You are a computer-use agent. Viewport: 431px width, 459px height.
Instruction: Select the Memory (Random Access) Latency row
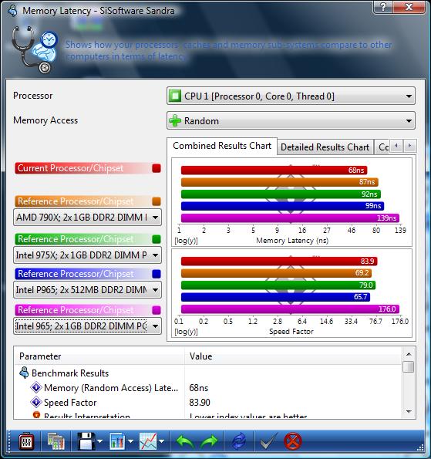click(207, 388)
